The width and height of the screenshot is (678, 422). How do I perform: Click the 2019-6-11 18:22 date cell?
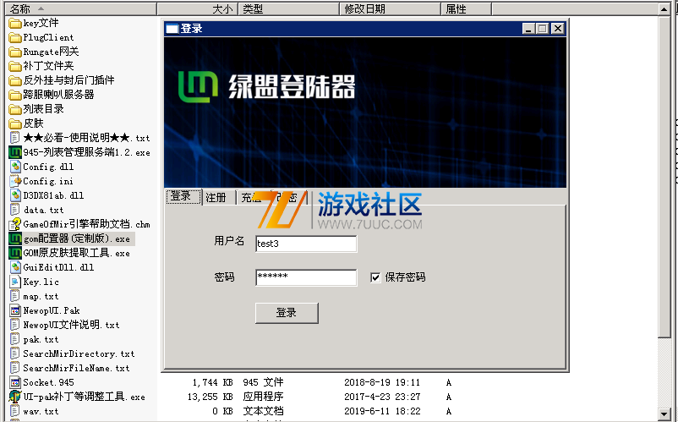point(382,411)
